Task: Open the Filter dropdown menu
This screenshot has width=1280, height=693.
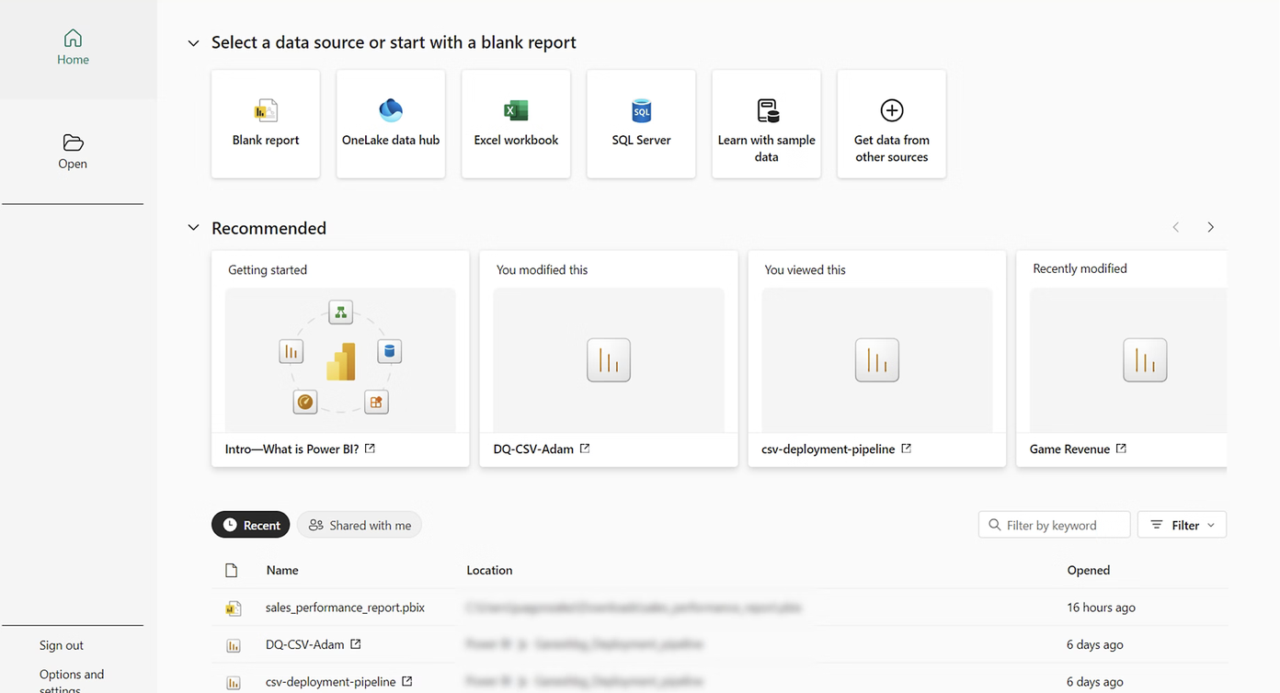Action: (1183, 525)
